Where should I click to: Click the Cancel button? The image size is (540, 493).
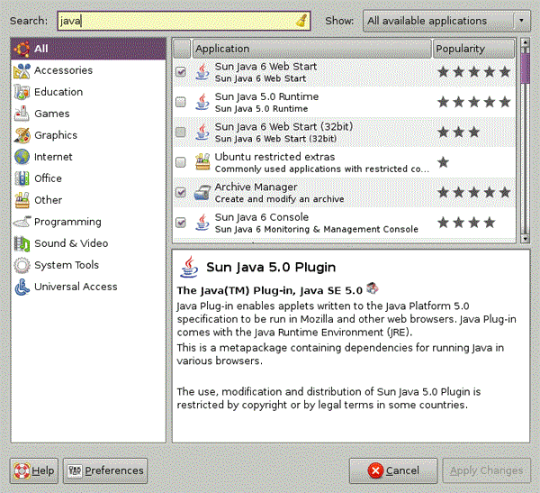[393, 470]
